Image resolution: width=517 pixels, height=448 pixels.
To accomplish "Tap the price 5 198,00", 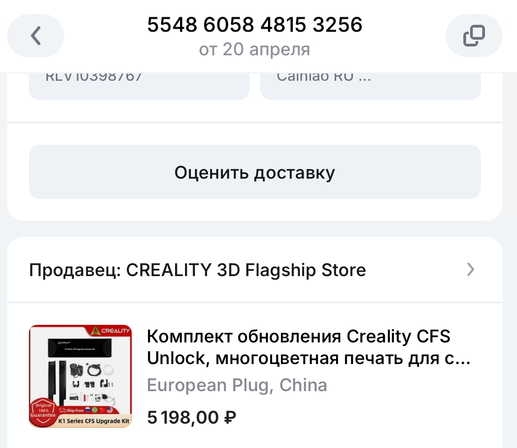I will [183, 417].
